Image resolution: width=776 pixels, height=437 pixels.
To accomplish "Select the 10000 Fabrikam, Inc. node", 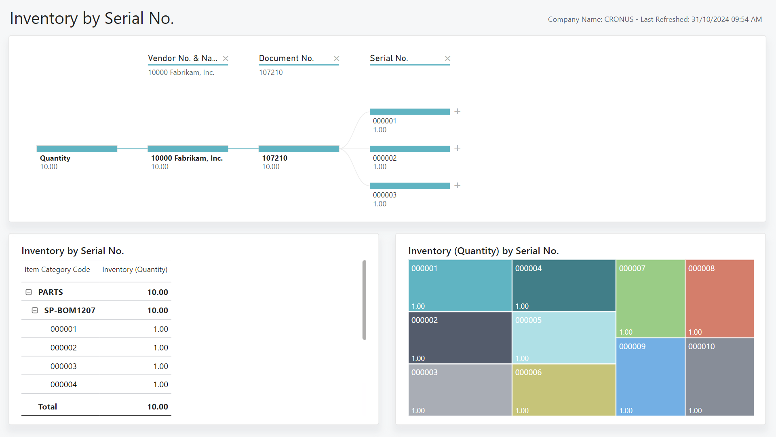I will (x=188, y=148).
